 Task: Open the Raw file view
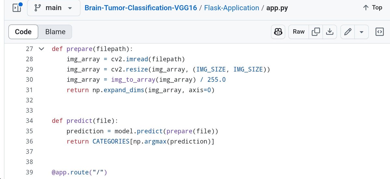(x=299, y=32)
